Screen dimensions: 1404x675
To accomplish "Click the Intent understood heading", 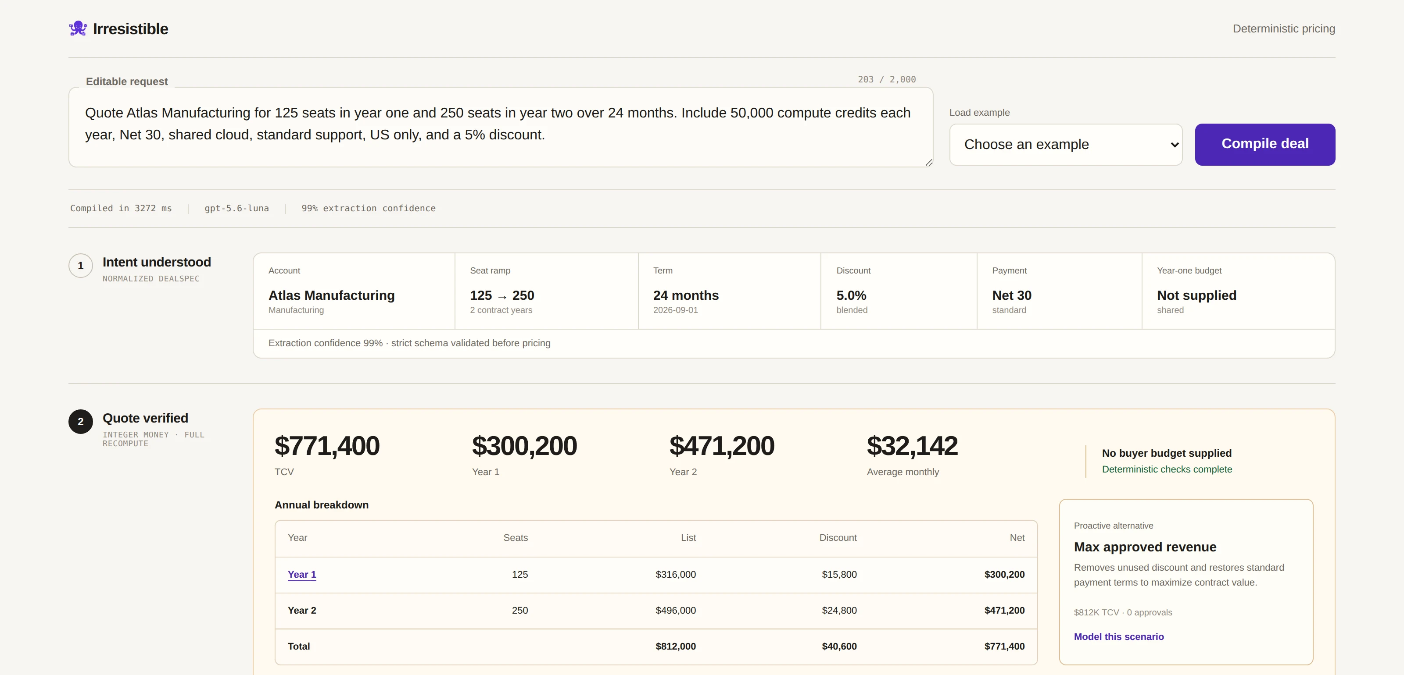I will (x=157, y=262).
